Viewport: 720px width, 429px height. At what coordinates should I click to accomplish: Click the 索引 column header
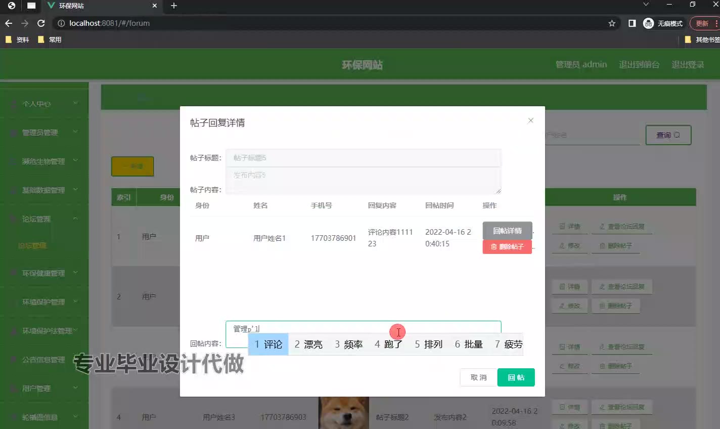pyautogui.click(x=124, y=197)
